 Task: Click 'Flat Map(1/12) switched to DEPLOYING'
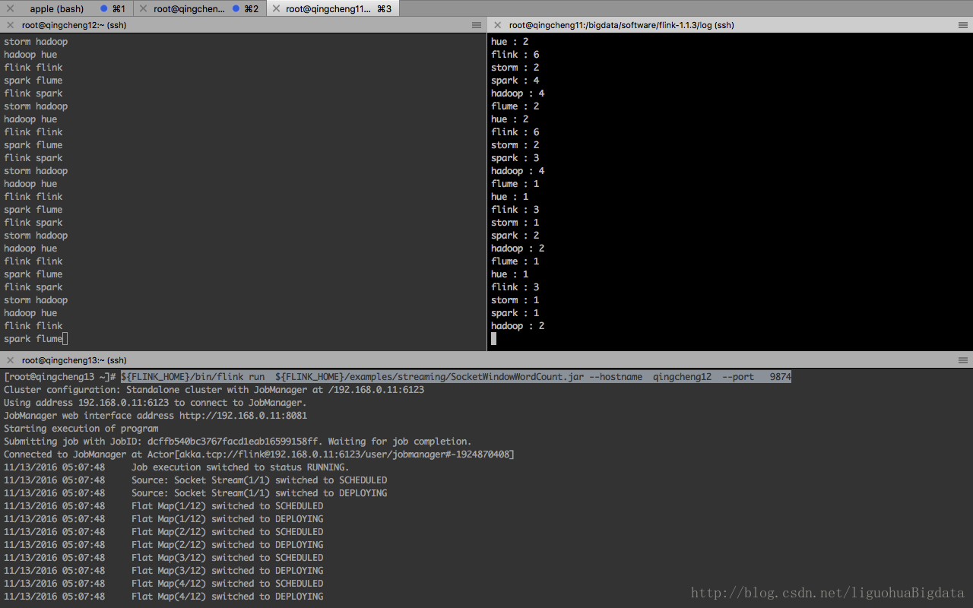pyautogui.click(x=227, y=519)
